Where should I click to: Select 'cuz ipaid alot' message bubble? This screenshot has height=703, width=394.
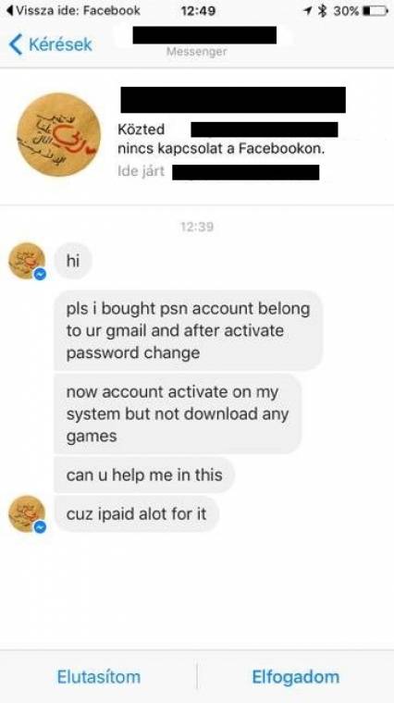tap(137, 513)
